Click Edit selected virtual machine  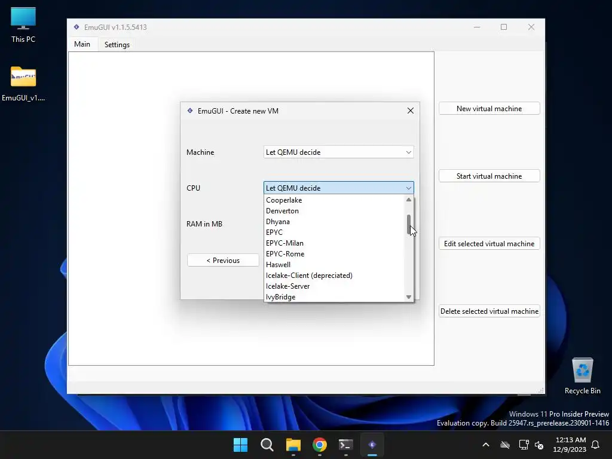click(489, 244)
